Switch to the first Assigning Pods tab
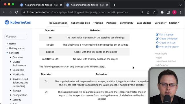Screen dimensions: 185x104 tap(41, 5)
